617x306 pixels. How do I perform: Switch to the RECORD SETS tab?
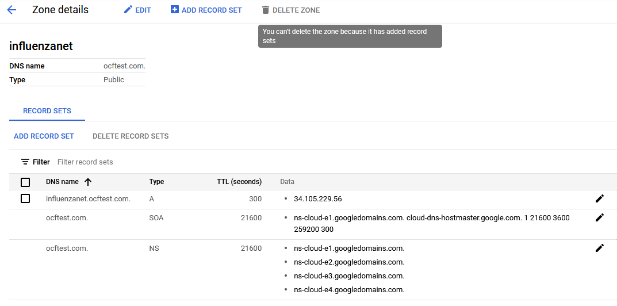click(x=47, y=111)
